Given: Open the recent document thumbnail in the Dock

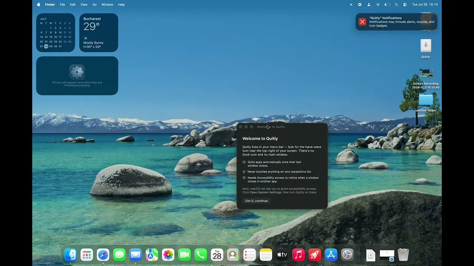Looking at the screenshot, I should [387, 255].
